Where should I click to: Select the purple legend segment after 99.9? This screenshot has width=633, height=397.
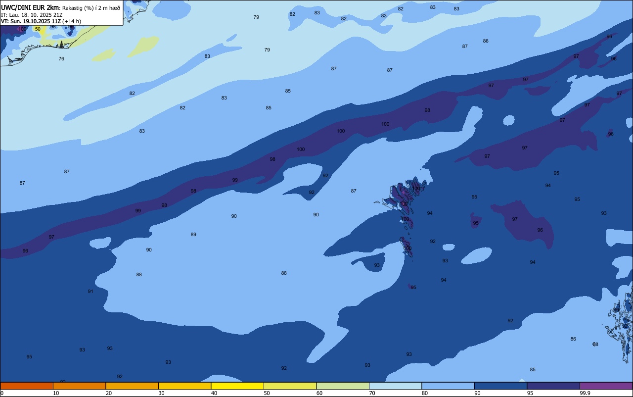pos(606,386)
